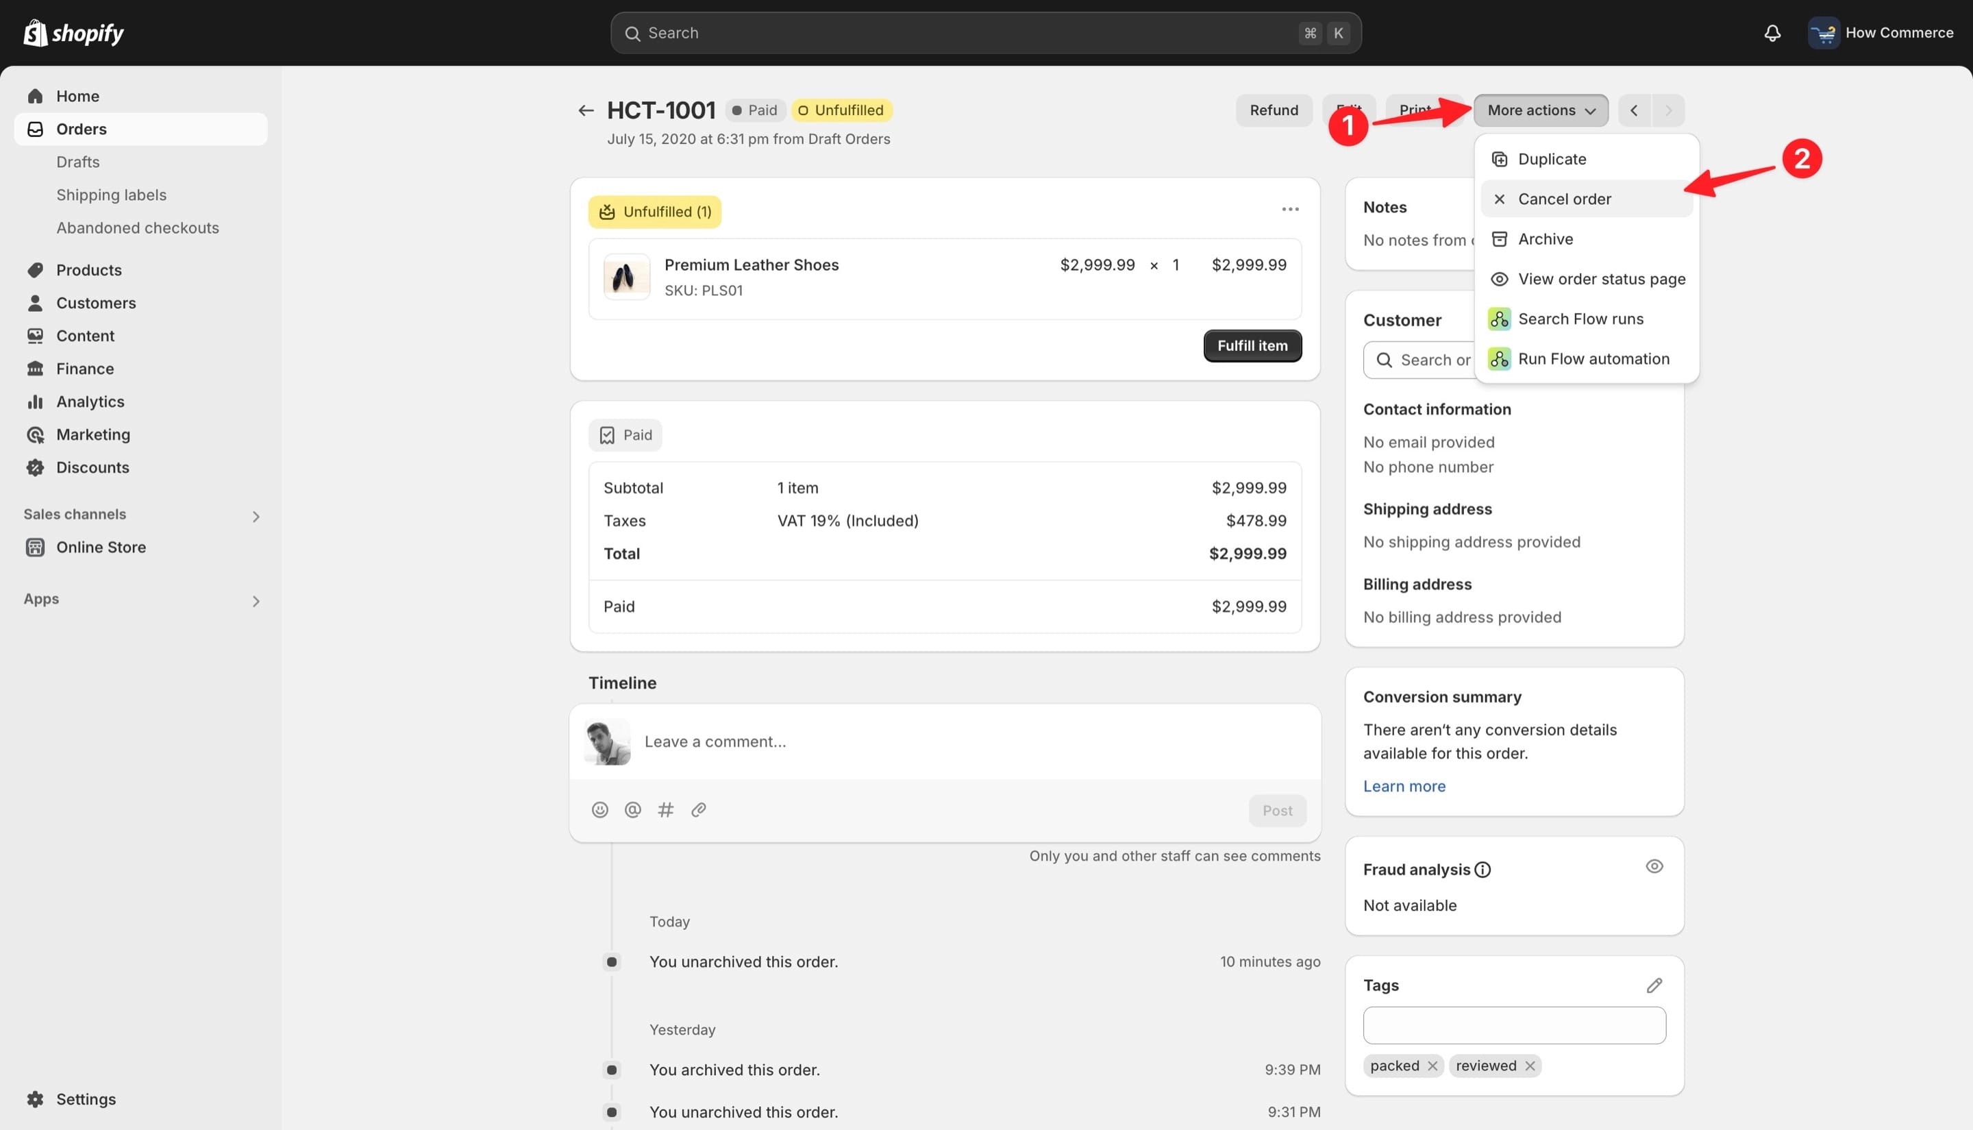The height and width of the screenshot is (1130, 1973).
Task: Toggle Fraud analysis eye visibility icon
Action: (x=1653, y=866)
